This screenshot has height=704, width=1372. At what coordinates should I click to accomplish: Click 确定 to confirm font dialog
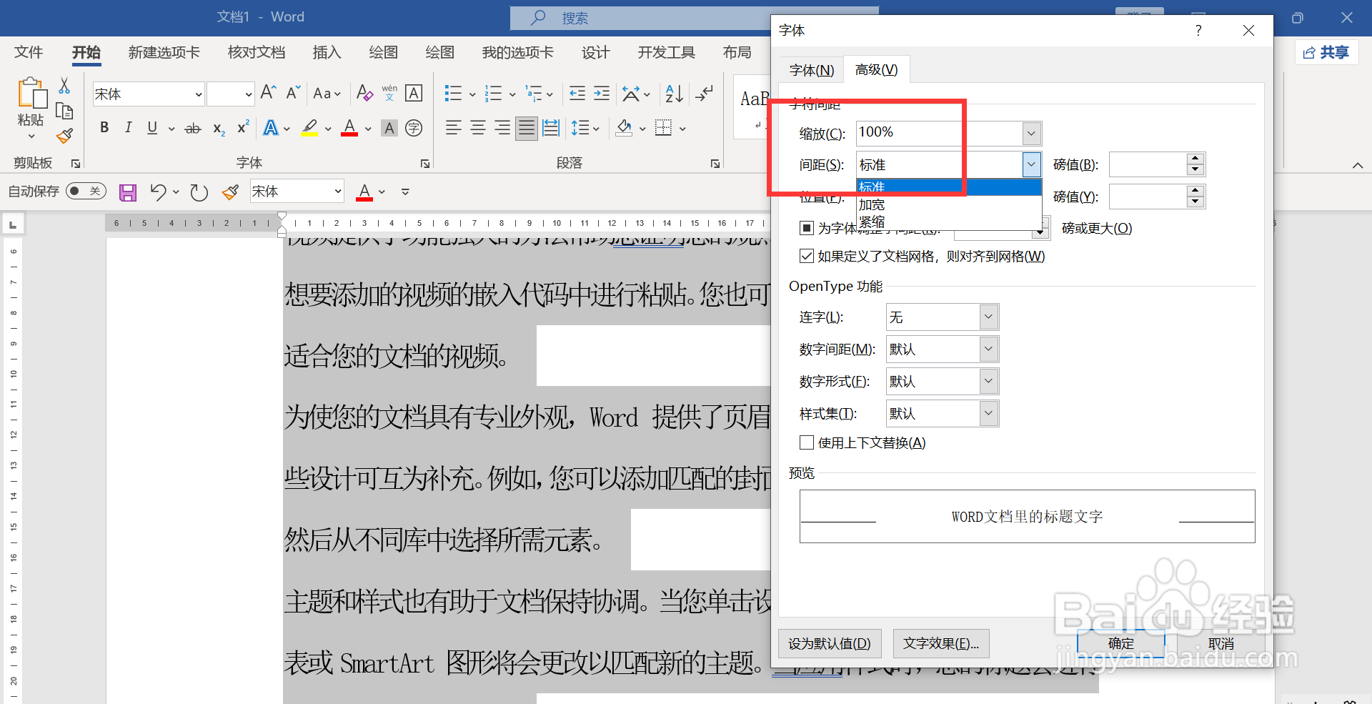1121,643
